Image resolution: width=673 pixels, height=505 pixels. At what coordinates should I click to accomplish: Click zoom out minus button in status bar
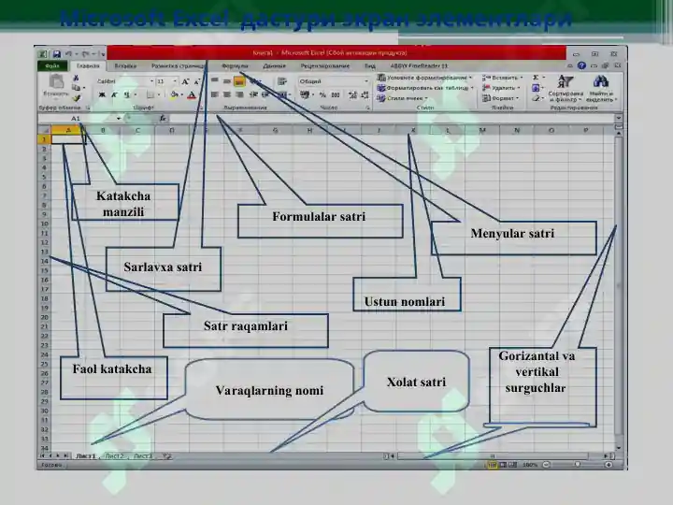pos(546,465)
